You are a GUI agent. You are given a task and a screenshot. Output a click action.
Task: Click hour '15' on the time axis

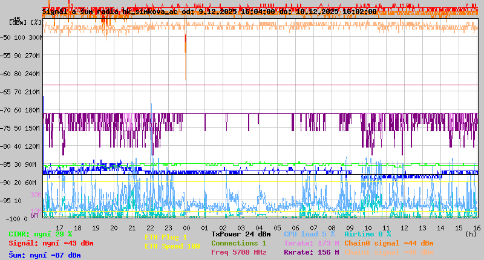click(x=459, y=228)
